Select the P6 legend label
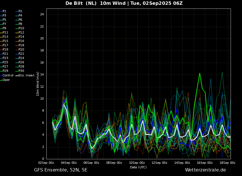This screenshot has width=242, height=176. coord(20,20)
